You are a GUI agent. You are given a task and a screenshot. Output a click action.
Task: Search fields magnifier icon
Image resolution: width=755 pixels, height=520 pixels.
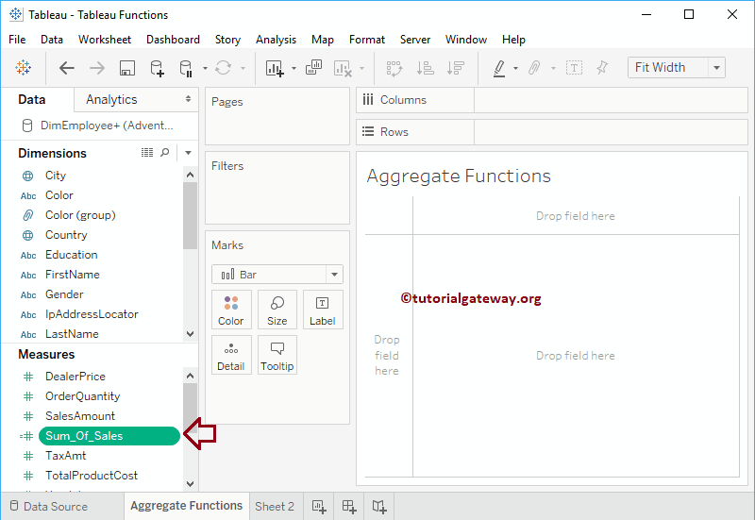click(164, 153)
